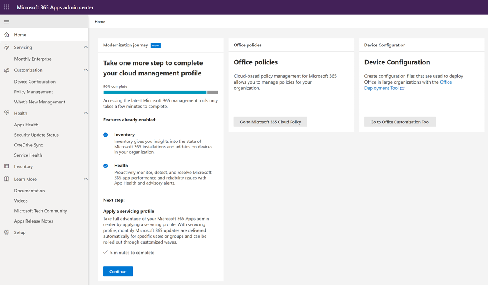
Task: Click the hamburger icon to collapse navigation
Action: 6,21
